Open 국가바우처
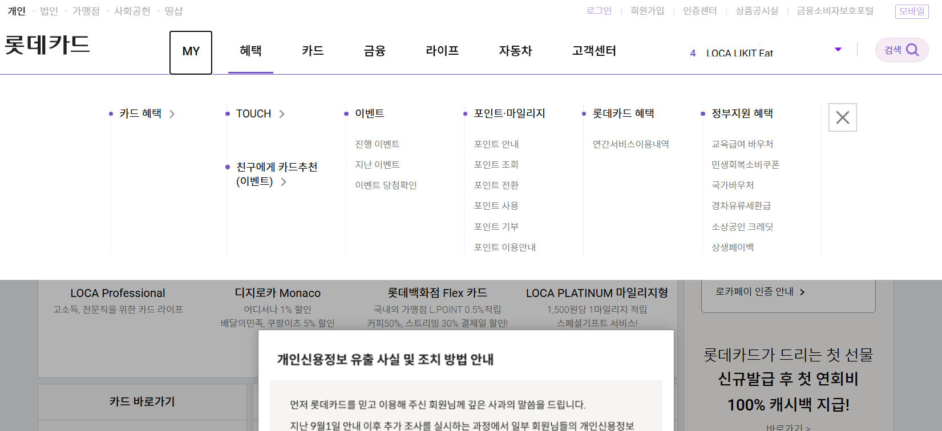942x431 pixels. coord(733,185)
